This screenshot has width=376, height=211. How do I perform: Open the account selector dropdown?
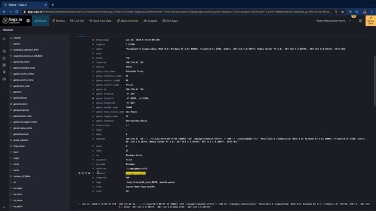[334, 21]
